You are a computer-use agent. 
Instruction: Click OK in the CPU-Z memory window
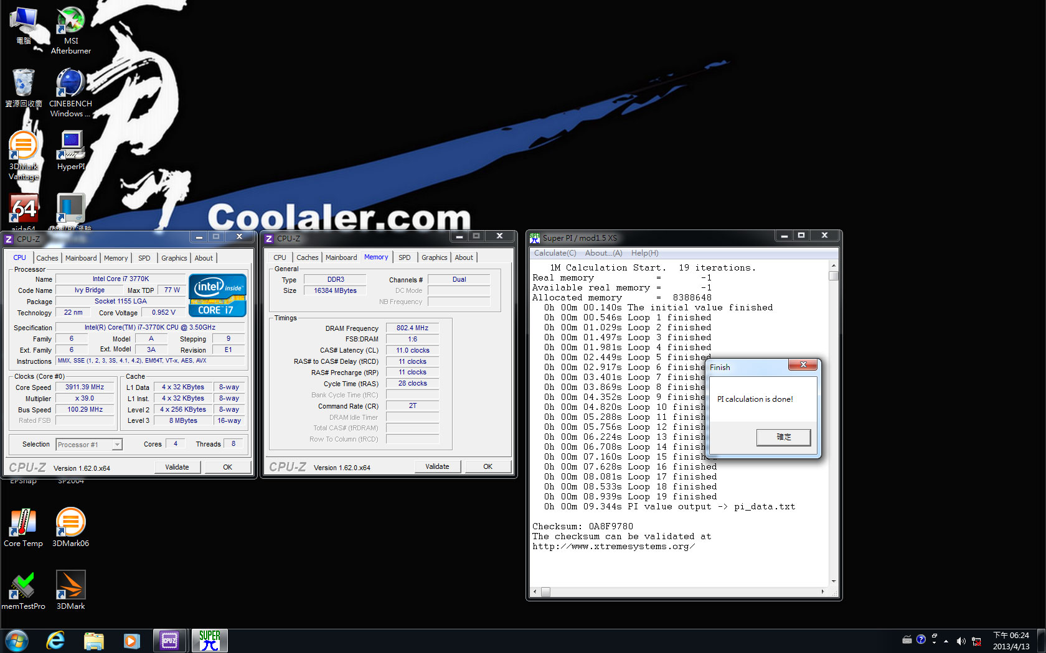[488, 466]
